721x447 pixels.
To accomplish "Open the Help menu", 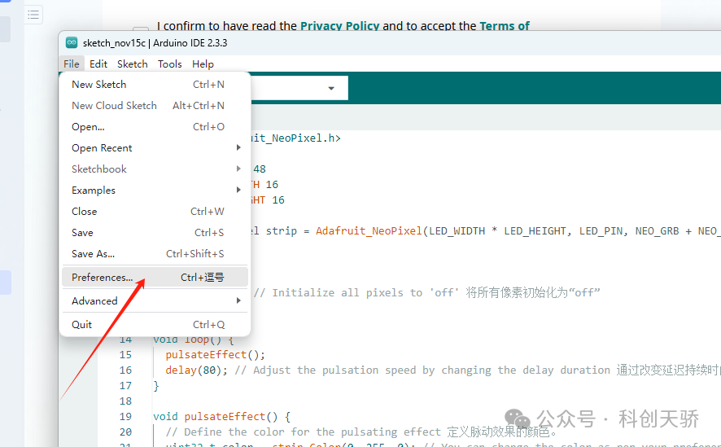I will [203, 64].
